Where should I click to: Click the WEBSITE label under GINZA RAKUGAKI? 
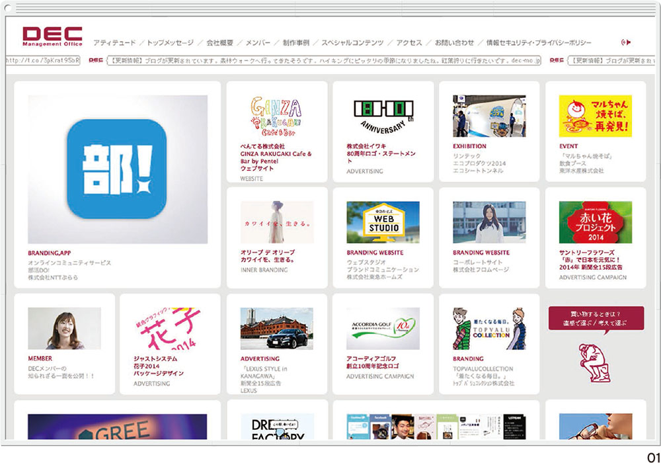tap(252, 179)
